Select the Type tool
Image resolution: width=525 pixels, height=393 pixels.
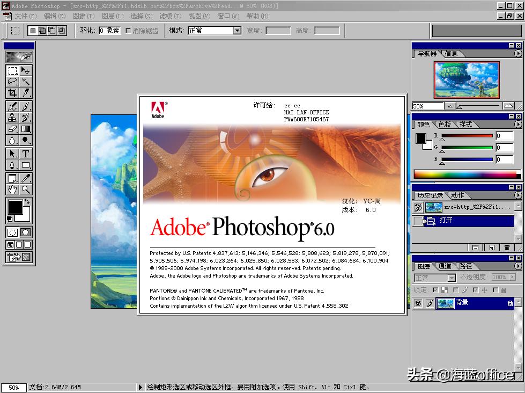[25, 152]
